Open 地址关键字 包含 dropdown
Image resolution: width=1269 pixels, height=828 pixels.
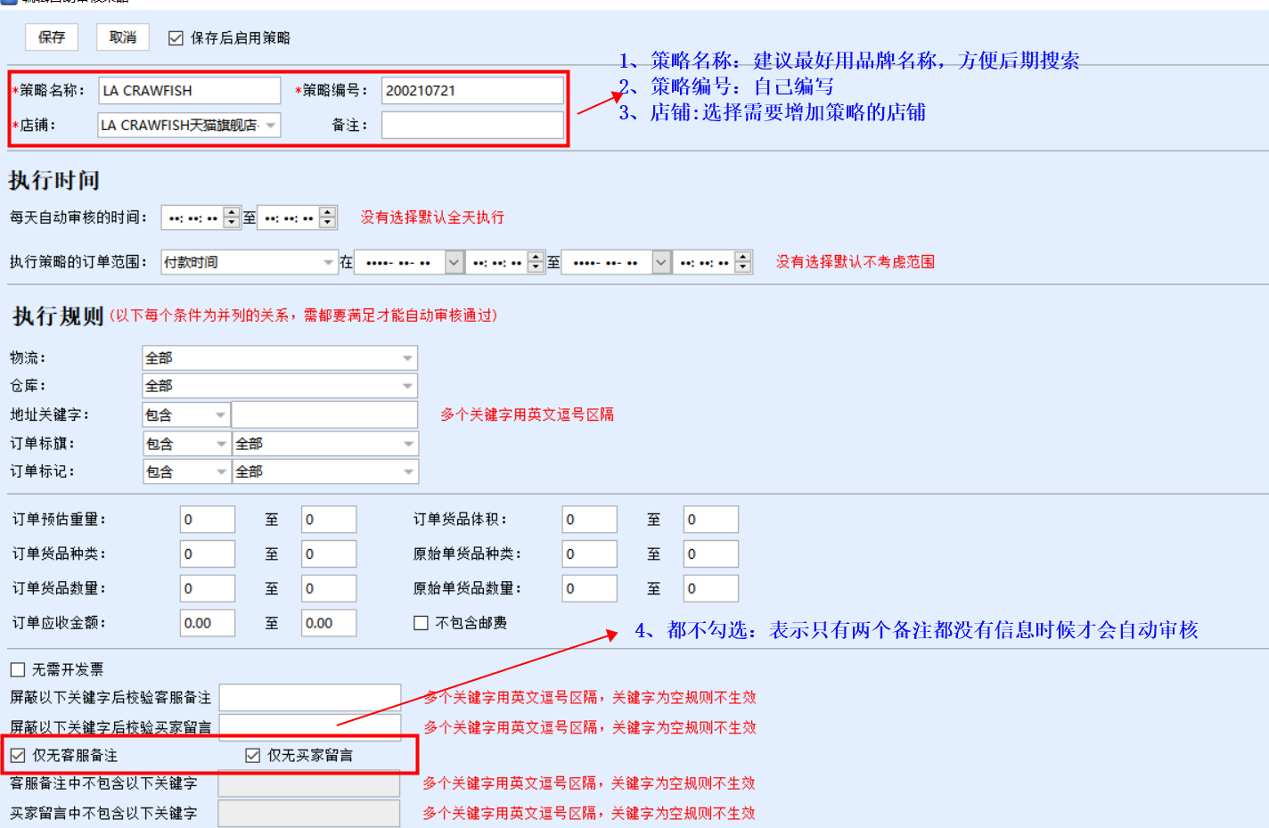220,415
